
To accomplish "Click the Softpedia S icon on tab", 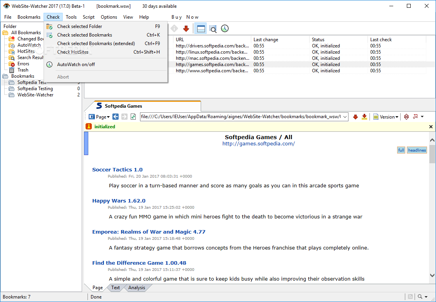I will (99, 106).
